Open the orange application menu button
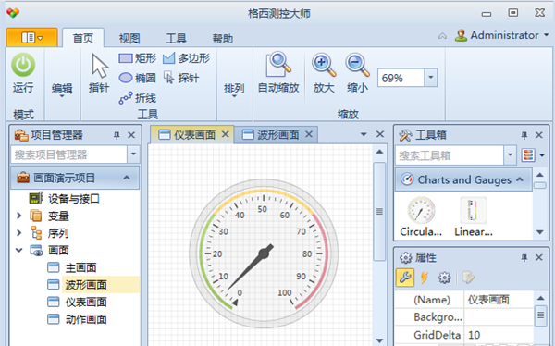 coord(31,37)
